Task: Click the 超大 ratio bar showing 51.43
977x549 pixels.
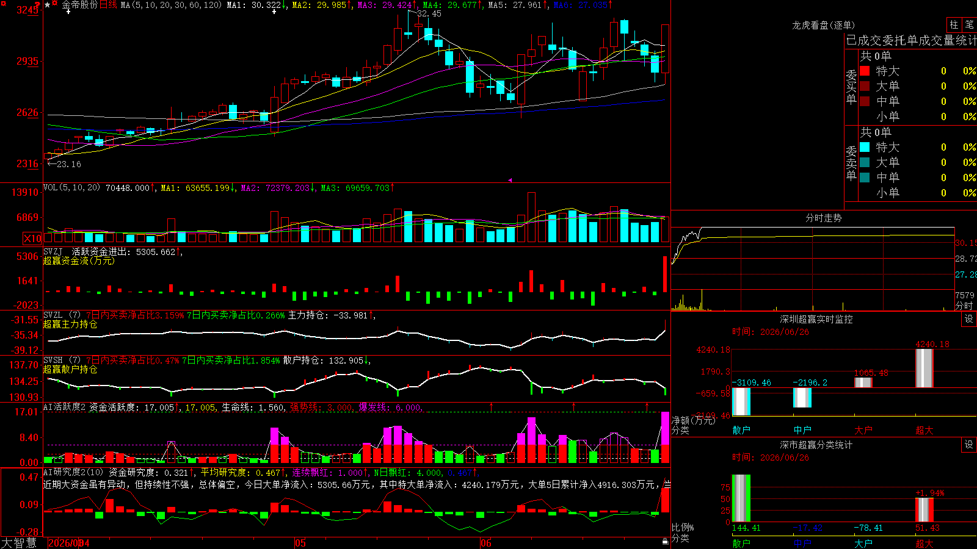Action: click(x=924, y=510)
